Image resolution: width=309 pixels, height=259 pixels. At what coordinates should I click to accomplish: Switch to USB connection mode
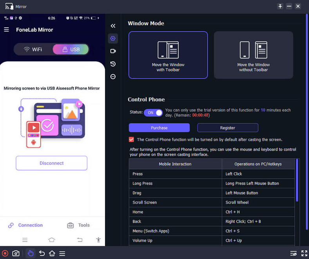(71, 49)
